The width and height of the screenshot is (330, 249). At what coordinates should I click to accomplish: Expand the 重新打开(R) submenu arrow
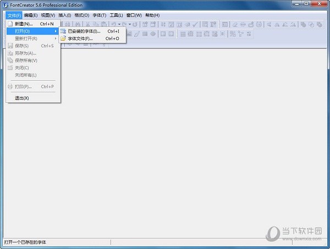click(x=56, y=38)
